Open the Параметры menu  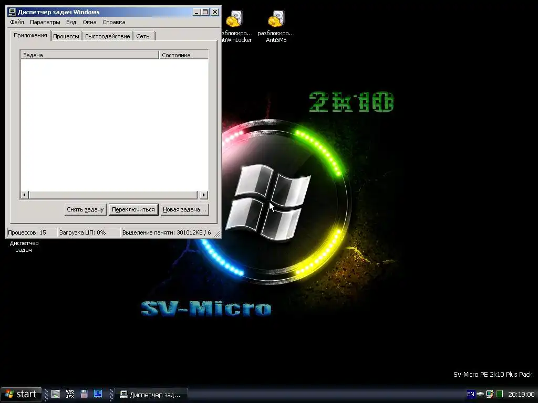coord(45,22)
